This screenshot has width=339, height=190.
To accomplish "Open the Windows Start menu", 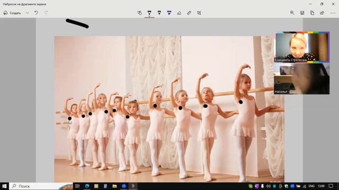I will pyautogui.click(x=4, y=186).
